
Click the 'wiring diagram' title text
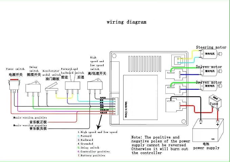click(x=127, y=22)
